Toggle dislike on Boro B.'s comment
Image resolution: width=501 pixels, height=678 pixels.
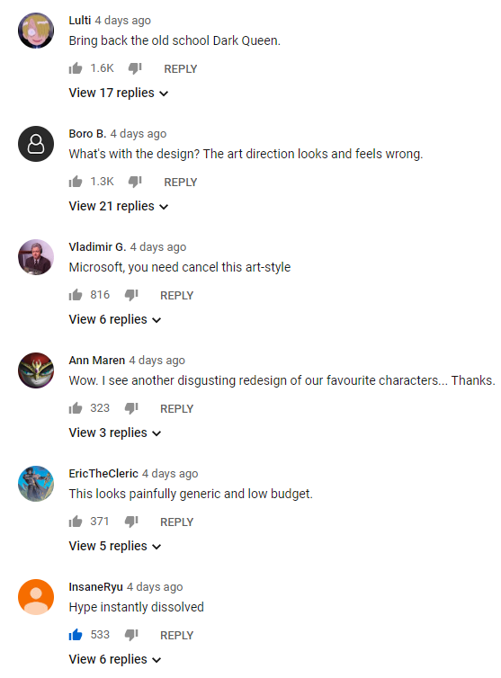pyautogui.click(x=135, y=182)
